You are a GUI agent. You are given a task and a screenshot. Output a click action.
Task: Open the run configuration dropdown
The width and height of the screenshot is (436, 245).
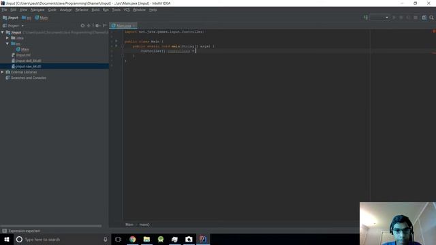[379, 18]
